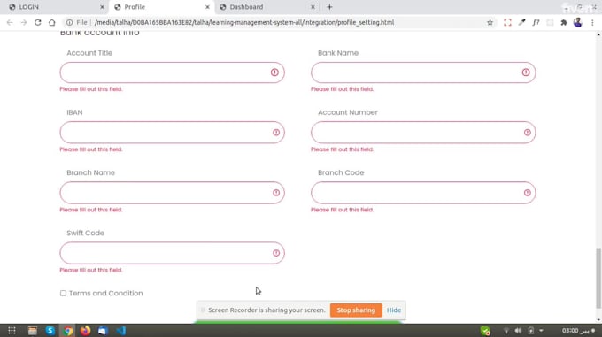The width and height of the screenshot is (602, 337).
Task: Bookmark this page with star
Action: tap(490, 23)
